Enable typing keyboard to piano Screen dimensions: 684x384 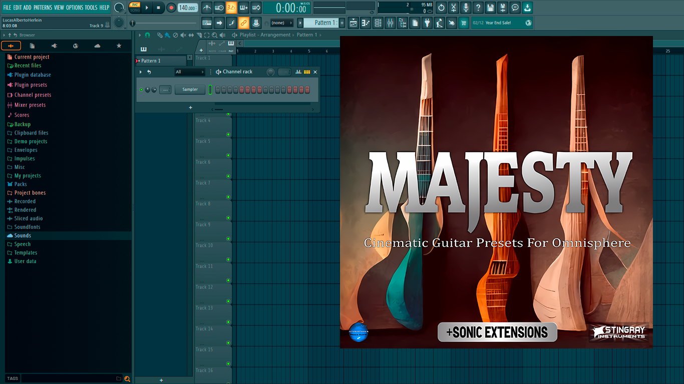tap(207, 22)
